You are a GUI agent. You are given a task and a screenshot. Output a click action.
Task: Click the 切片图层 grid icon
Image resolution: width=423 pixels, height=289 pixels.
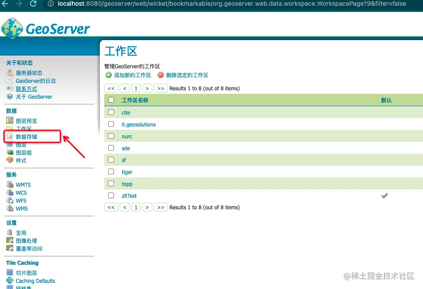pyautogui.click(x=10, y=273)
